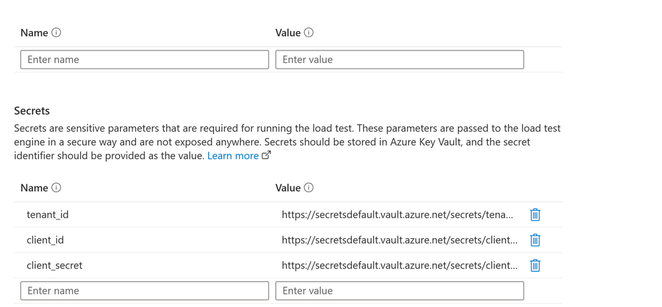
Task: Focus the top Enter name field
Action: 144,60
